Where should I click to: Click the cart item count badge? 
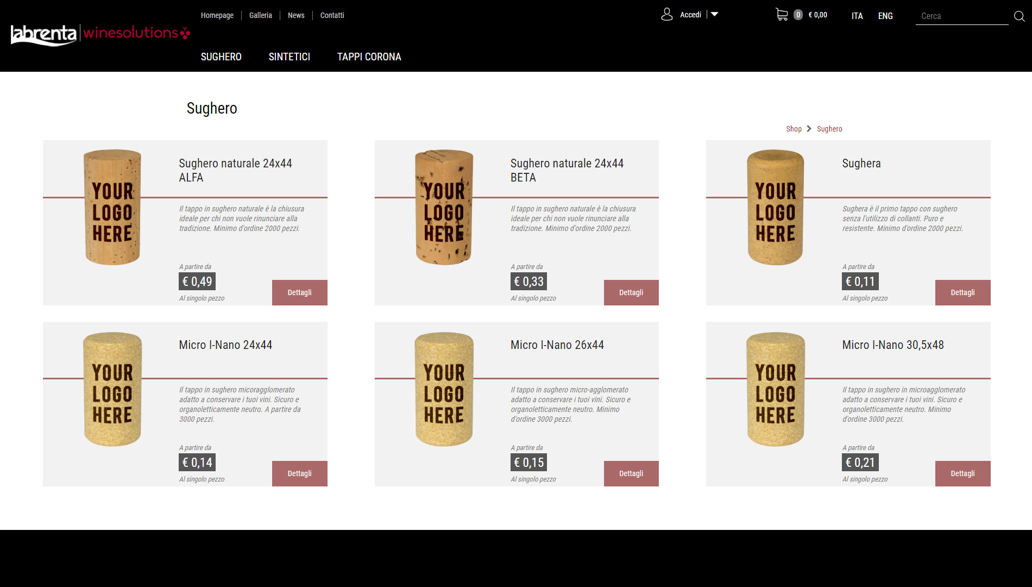[x=798, y=15]
